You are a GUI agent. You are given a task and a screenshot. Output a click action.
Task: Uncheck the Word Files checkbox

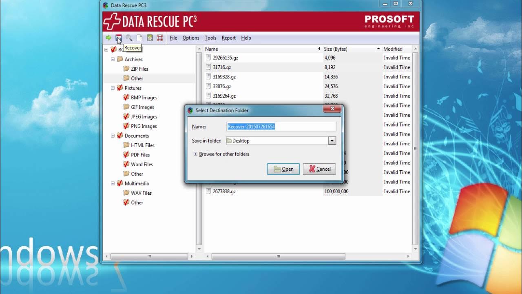(126, 164)
